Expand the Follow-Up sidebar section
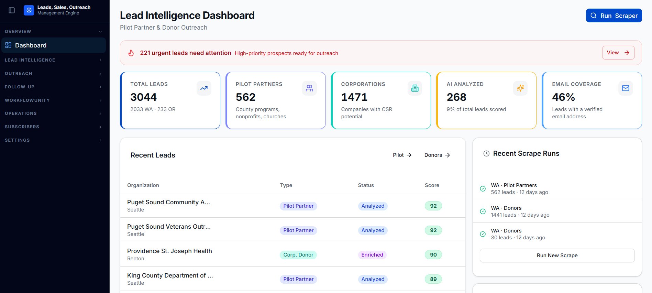 53,87
